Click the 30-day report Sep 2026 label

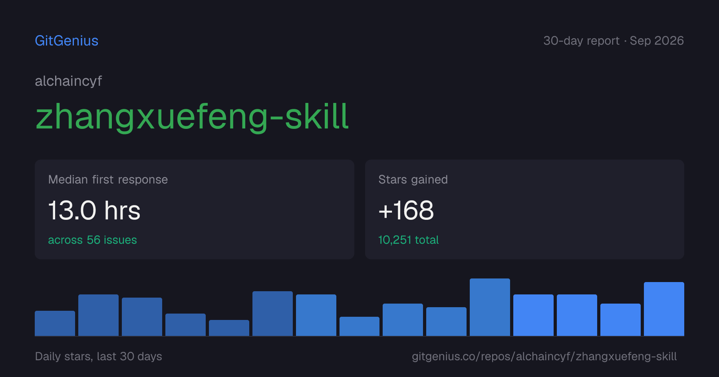tap(614, 41)
